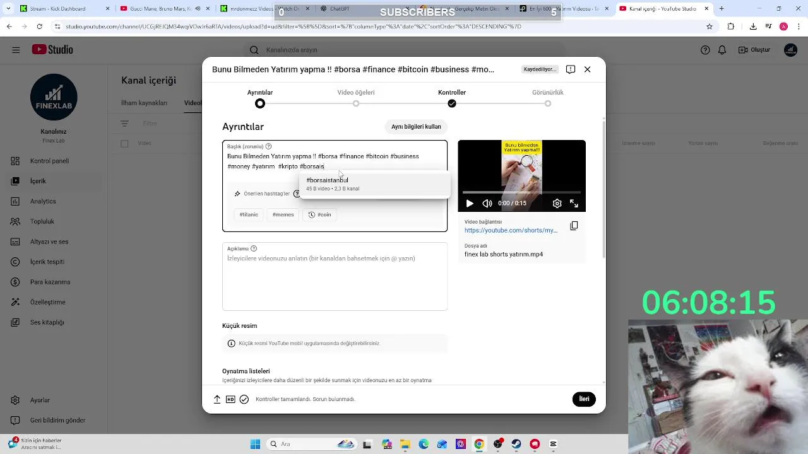Click the İleri next button

pos(584,399)
